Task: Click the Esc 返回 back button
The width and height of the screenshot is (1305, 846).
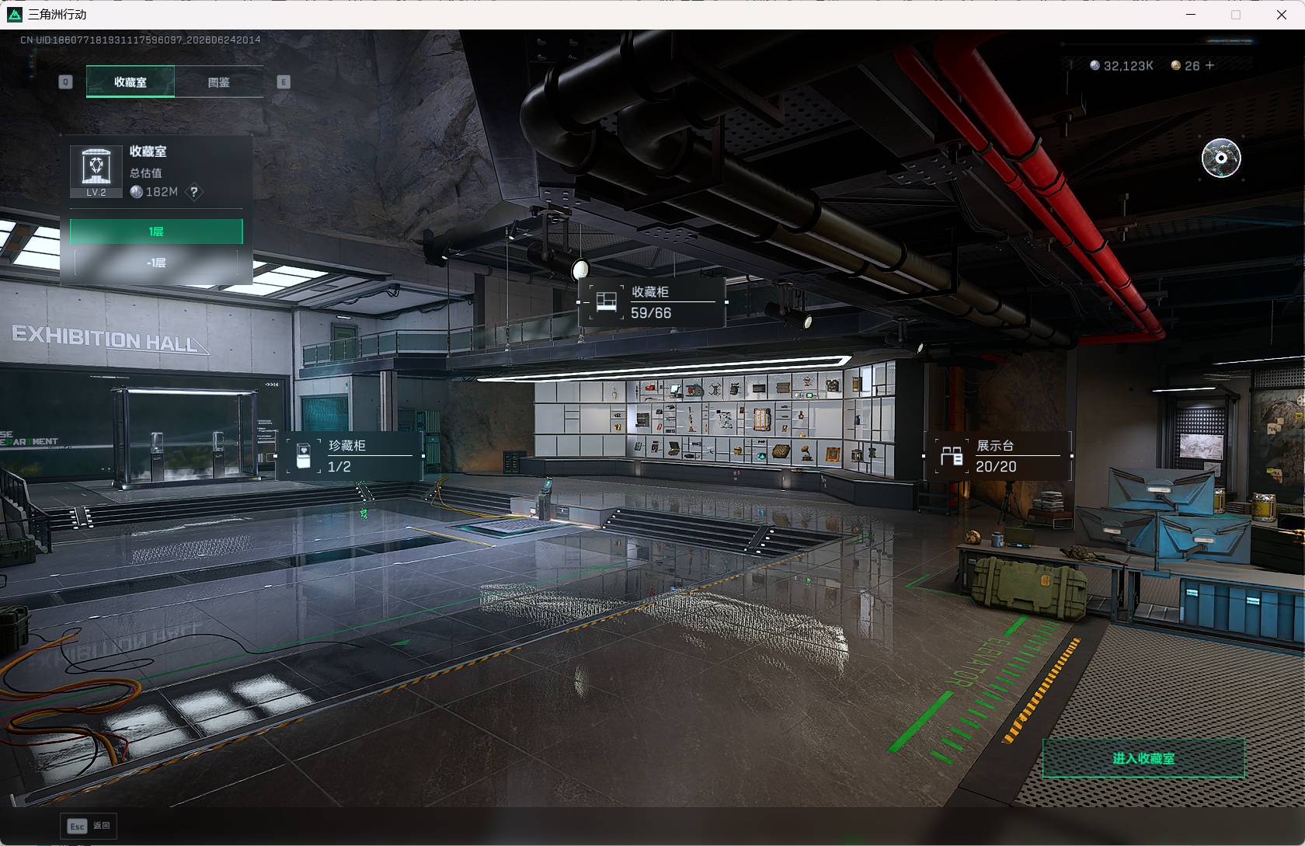Action: [x=89, y=826]
